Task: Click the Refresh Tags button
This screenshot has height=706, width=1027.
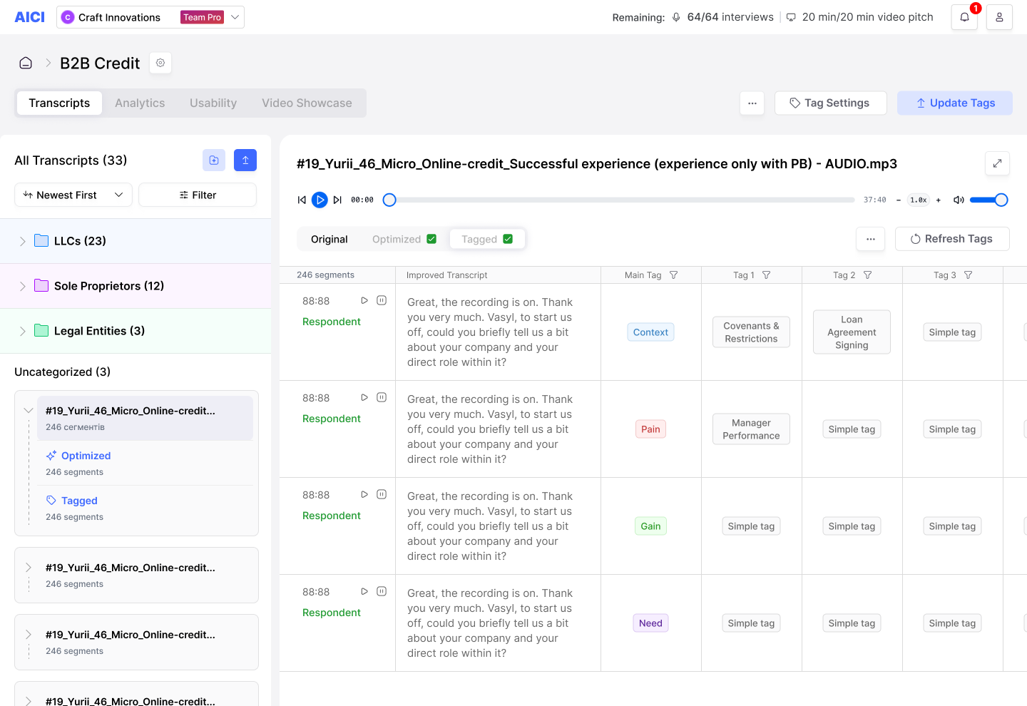Action: 952,239
